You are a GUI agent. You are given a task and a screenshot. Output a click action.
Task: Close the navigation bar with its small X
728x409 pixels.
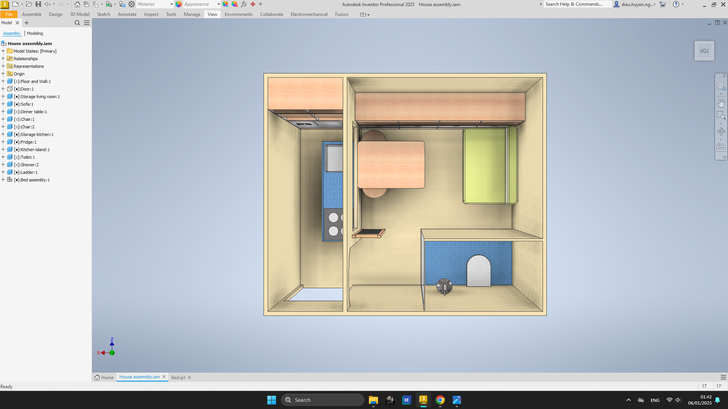point(724,76)
